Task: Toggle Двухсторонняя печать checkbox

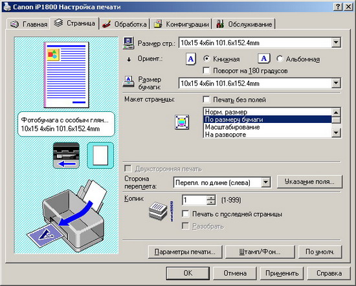Action: (128, 169)
